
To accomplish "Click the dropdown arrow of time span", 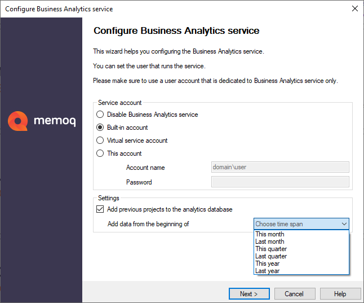I will point(344,224).
